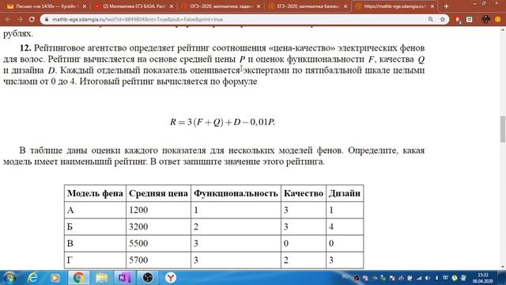Click the white square extension icon
The image size is (506, 285).
pyautogui.click(x=469, y=19)
